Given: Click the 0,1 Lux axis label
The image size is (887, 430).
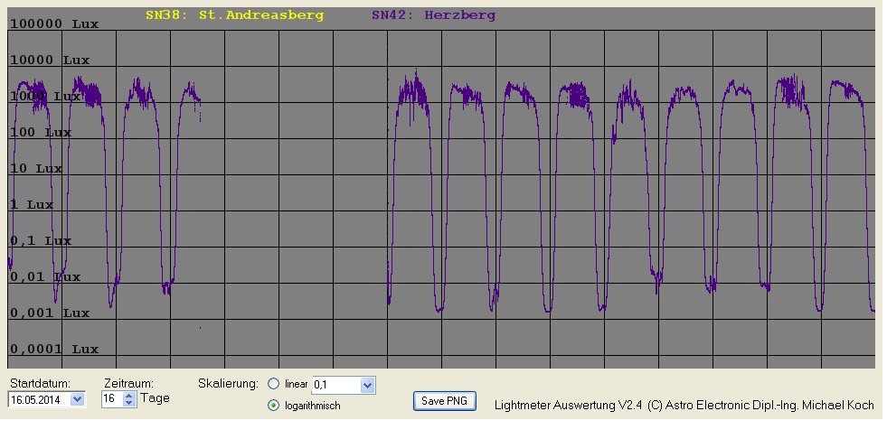Looking at the screenshot, I should click(x=41, y=241).
